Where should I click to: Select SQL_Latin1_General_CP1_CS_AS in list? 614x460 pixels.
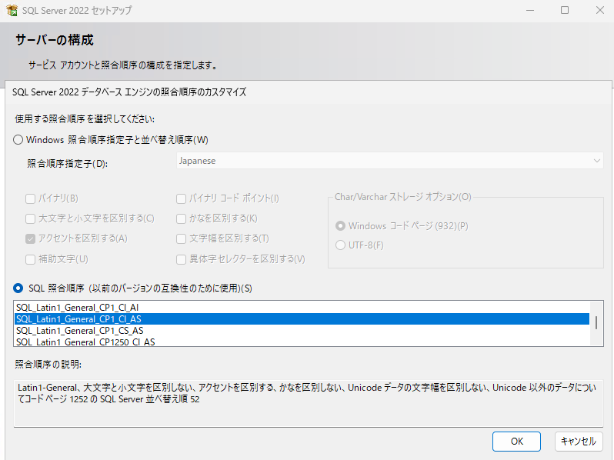302,331
